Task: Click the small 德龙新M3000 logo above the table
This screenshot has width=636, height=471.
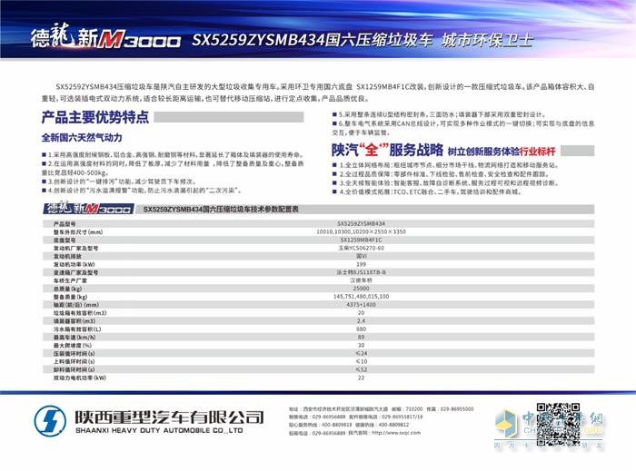Action: click(x=88, y=209)
